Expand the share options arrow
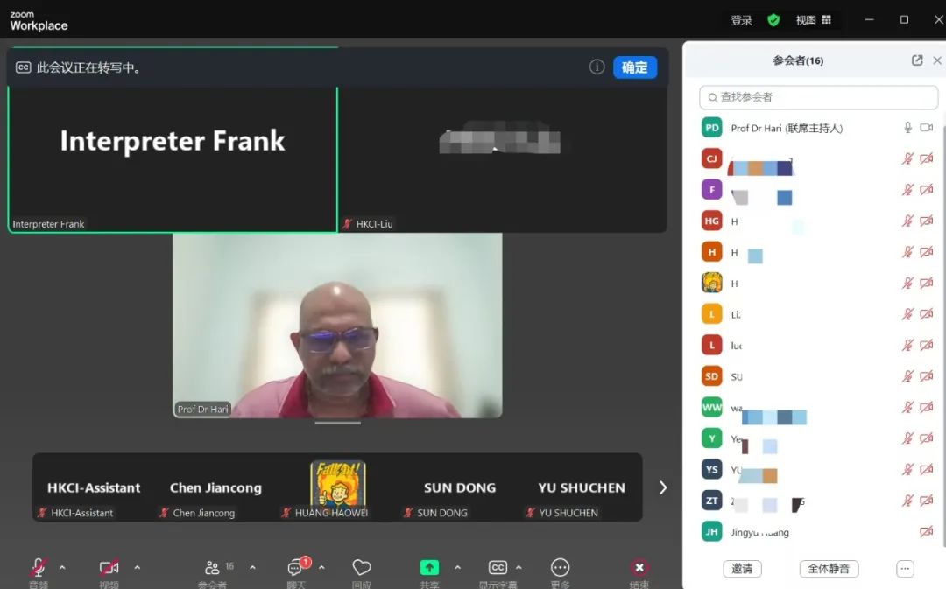The width and height of the screenshot is (946, 589). 457,567
